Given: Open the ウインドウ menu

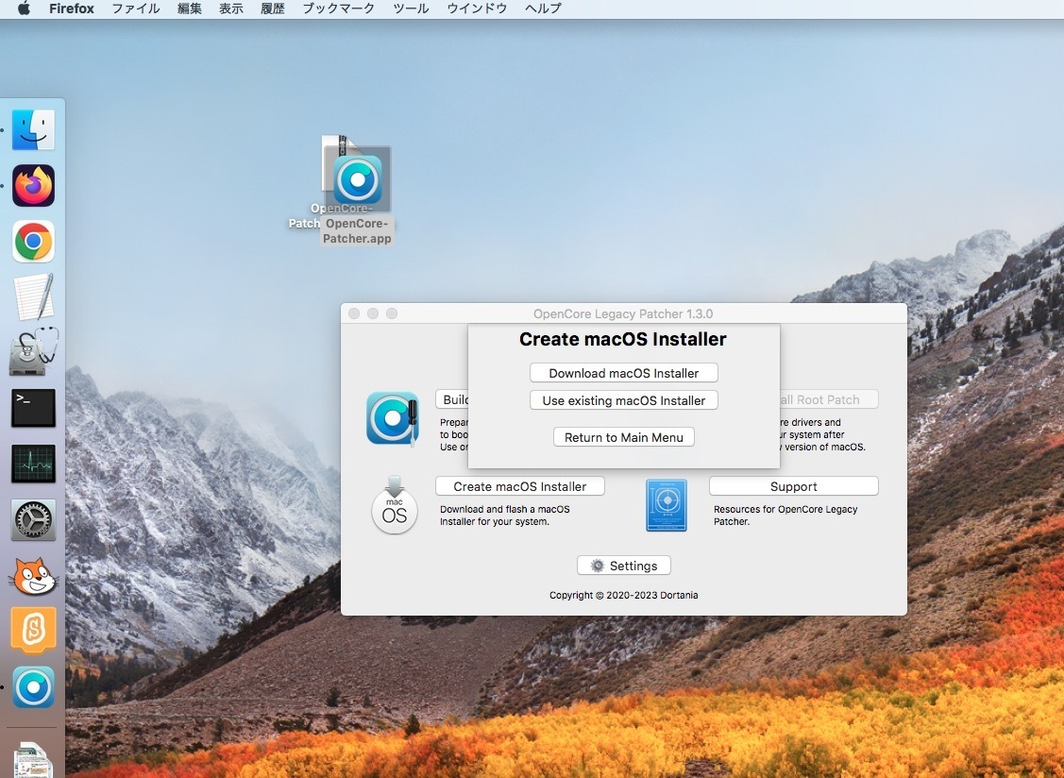Looking at the screenshot, I should [477, 8].
